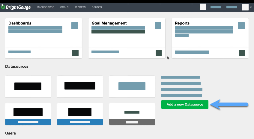Open the Dashboards navigation menu item
This screenshot has height=139, width=254.
(46, 7)
